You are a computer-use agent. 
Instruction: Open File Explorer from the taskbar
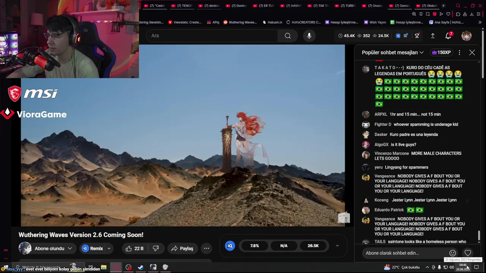tap(104, 267)
